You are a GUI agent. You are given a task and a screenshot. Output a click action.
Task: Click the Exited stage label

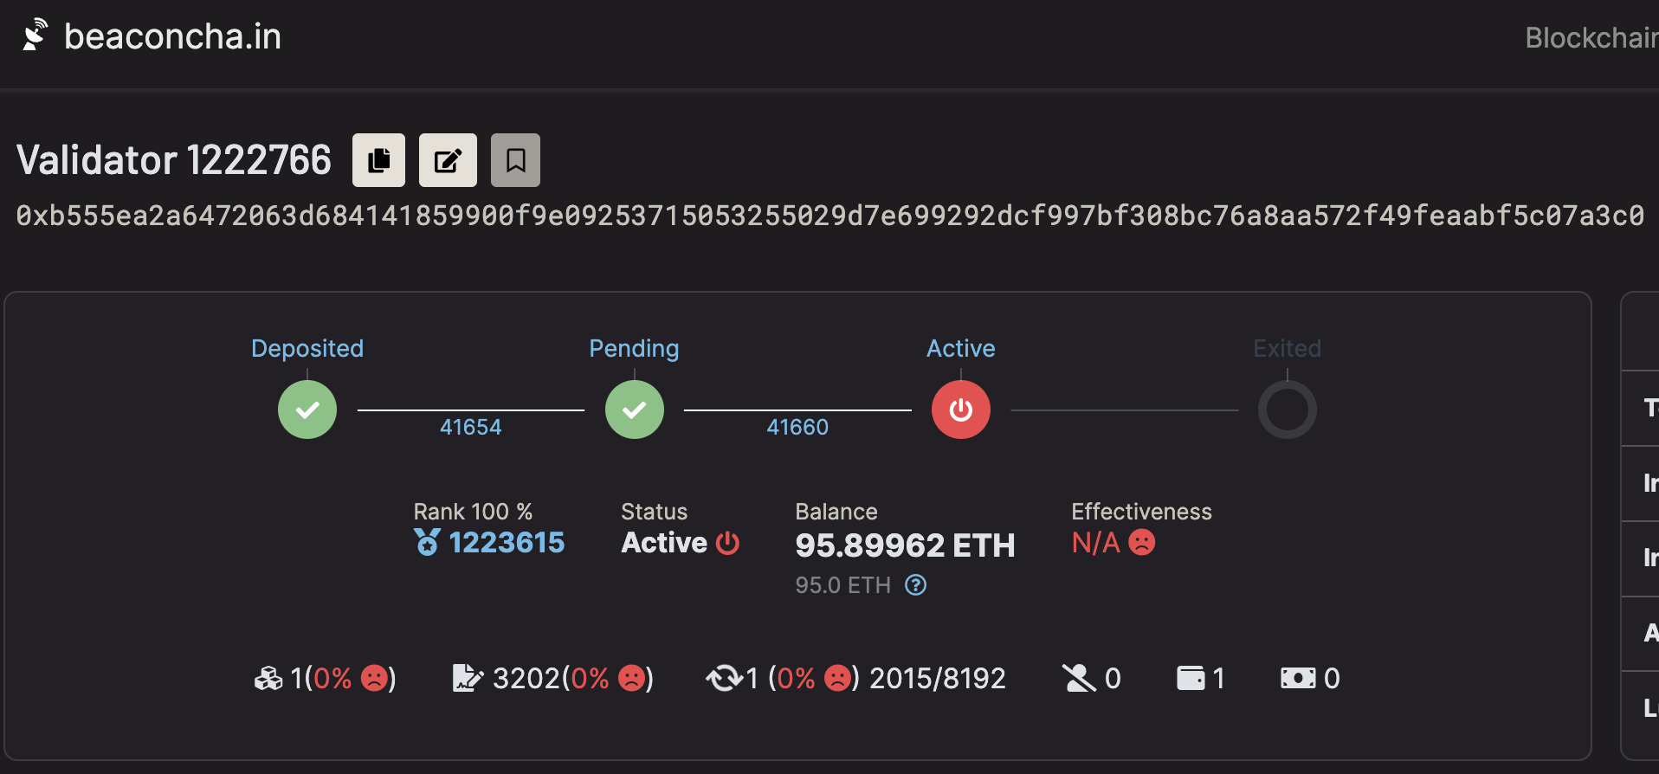tap(1288, 348)
